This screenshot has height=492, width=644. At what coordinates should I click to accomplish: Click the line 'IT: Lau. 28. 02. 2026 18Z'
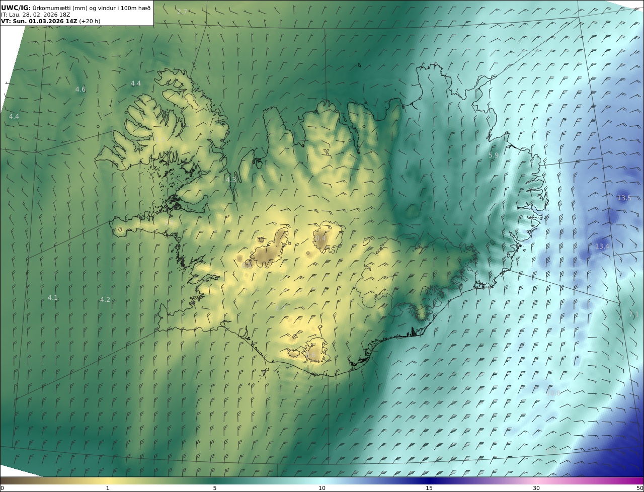35,15
